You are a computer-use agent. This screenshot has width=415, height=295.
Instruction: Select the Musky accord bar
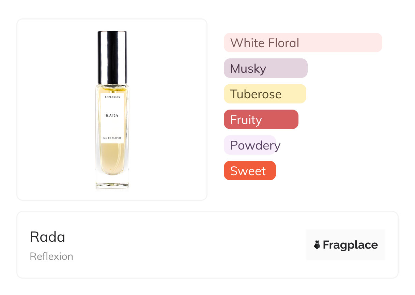(266, 68)
